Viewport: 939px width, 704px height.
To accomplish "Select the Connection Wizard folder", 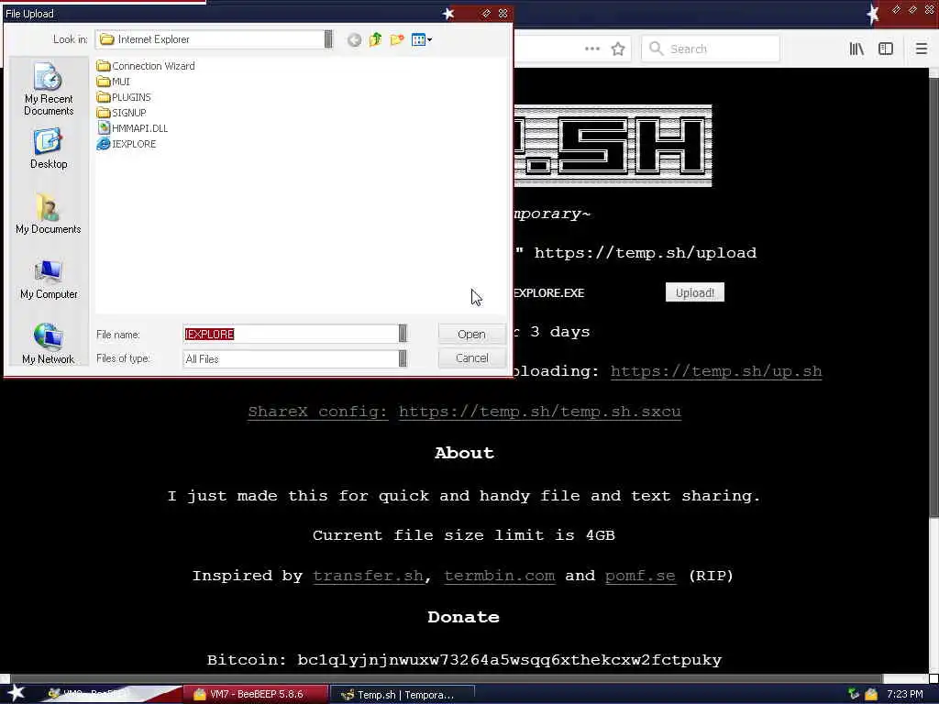I will (x=146, y=66).
